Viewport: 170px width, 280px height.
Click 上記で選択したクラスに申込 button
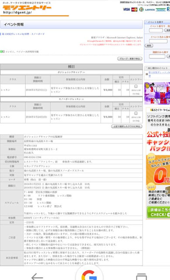(x=127, y=126)
